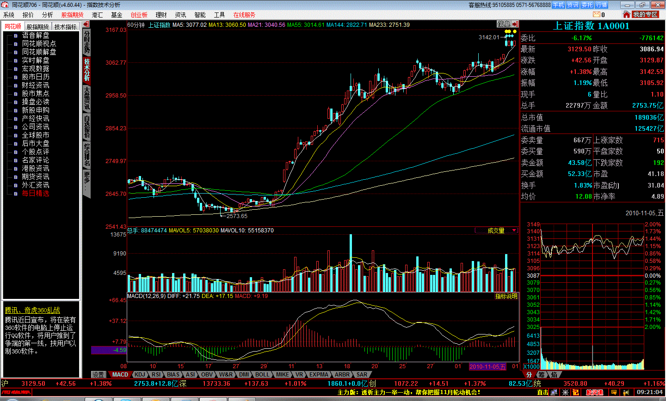Switch to the 技术指标 sidebar tab

pos(65,27)
